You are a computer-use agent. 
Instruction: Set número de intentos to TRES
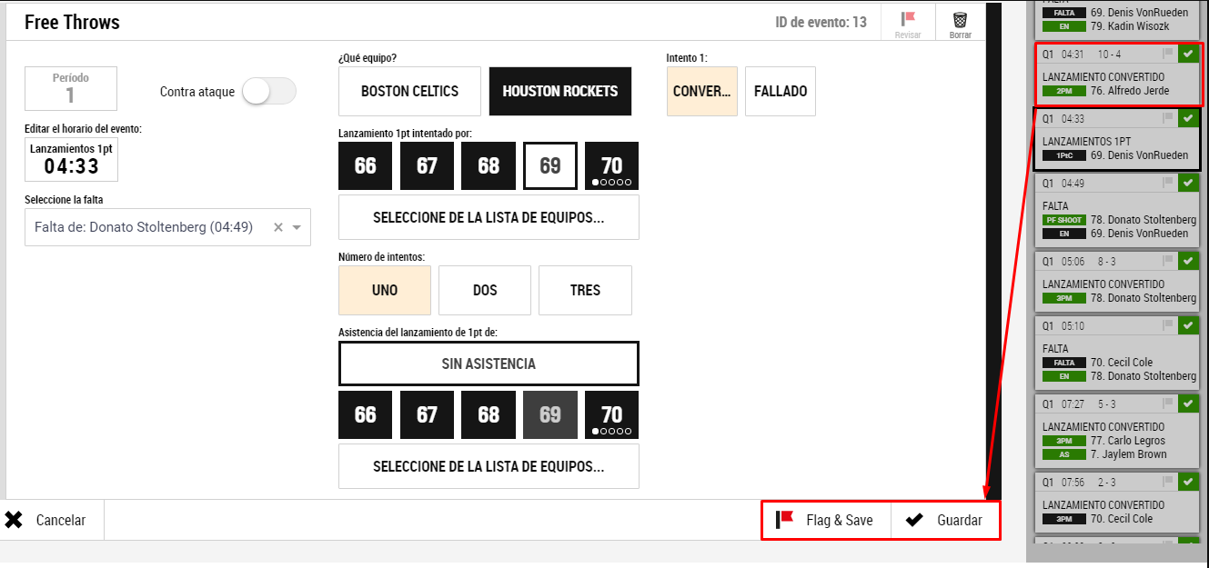[585, 290]
